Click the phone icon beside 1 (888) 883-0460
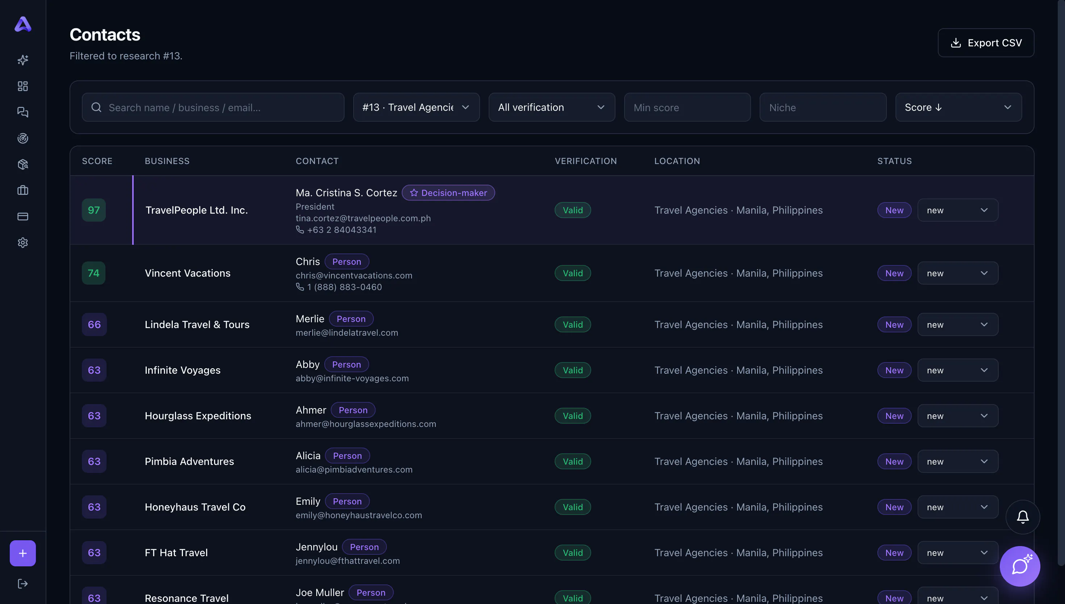Image resolution: width=1065 pixels, height=604 pixels. point(300,287)
